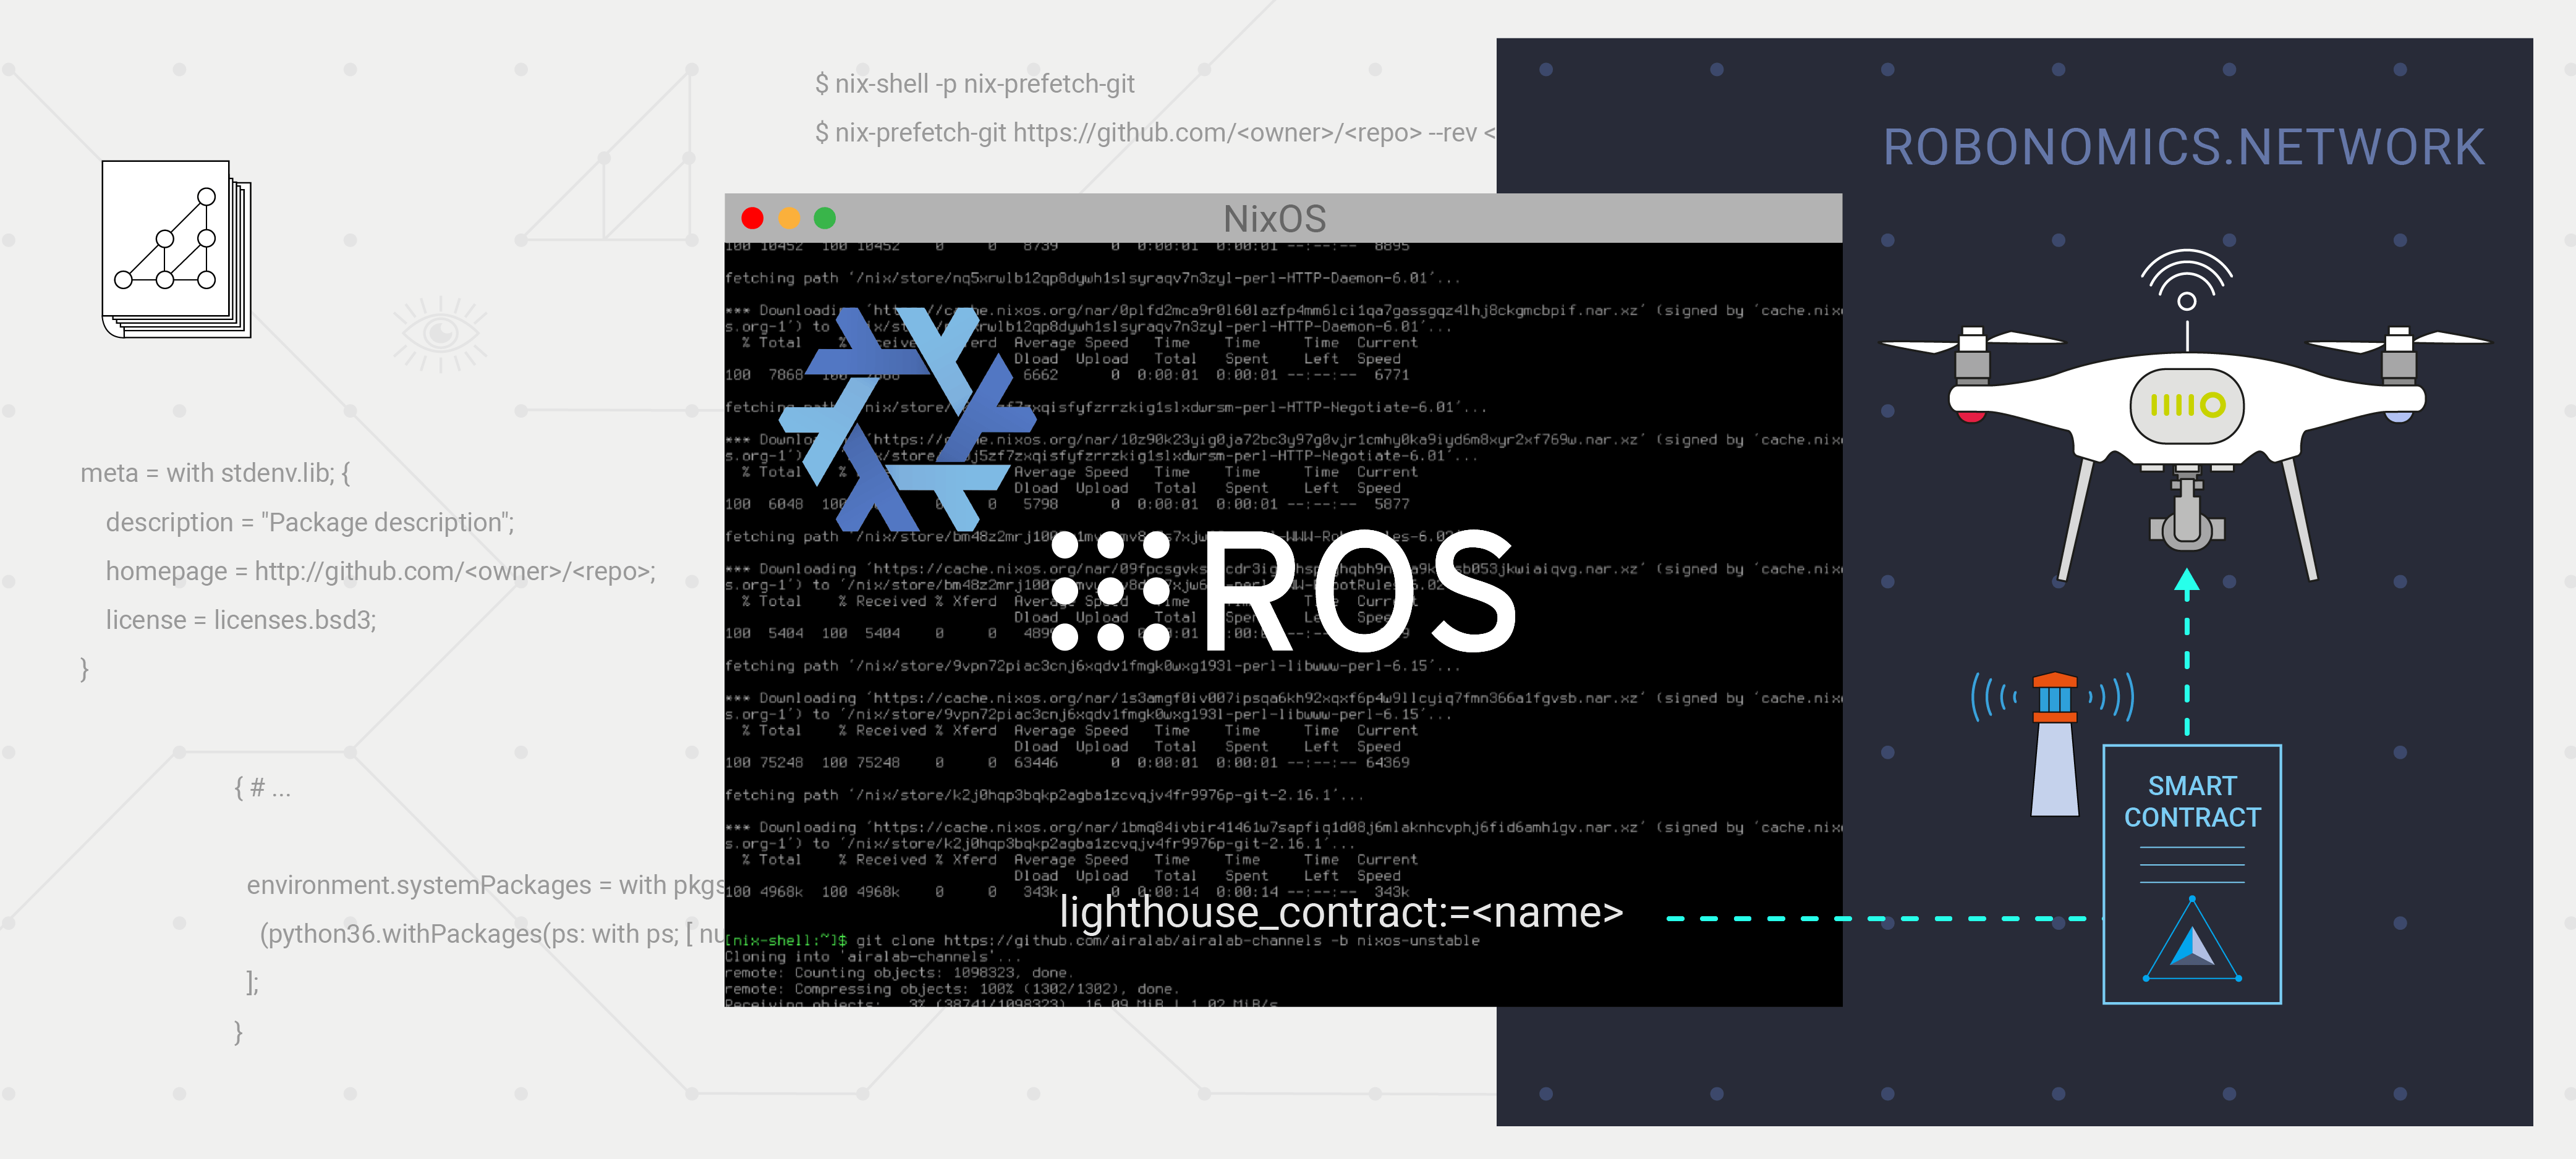Click the homepage github.com line
Screen dimensions: 2576x1159
click(x=381, y=571)
